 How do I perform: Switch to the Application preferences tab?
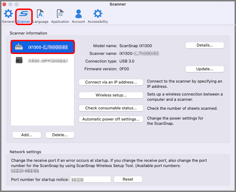click(60, 16)
